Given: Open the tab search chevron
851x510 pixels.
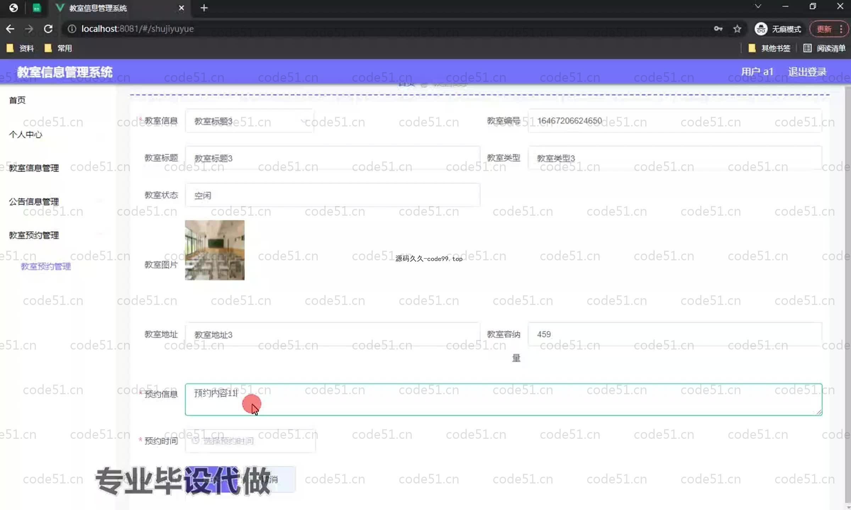Looking at the screenshot, I should pyautogui.click(x=758, y=6).
